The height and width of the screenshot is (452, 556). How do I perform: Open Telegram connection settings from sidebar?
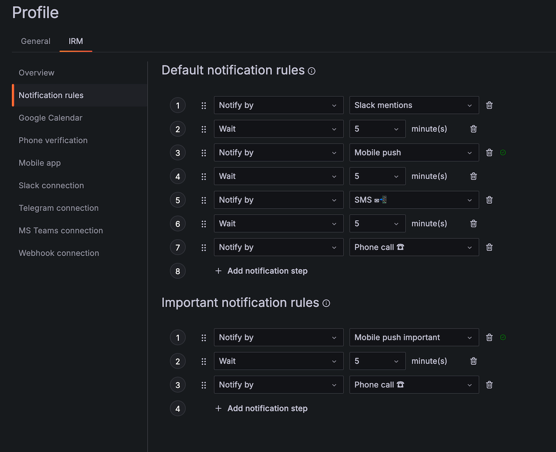[x=58, y=208]
